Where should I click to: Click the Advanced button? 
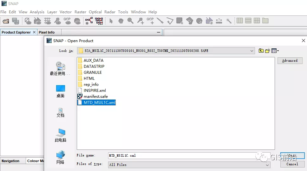click(x=290, y=60)
